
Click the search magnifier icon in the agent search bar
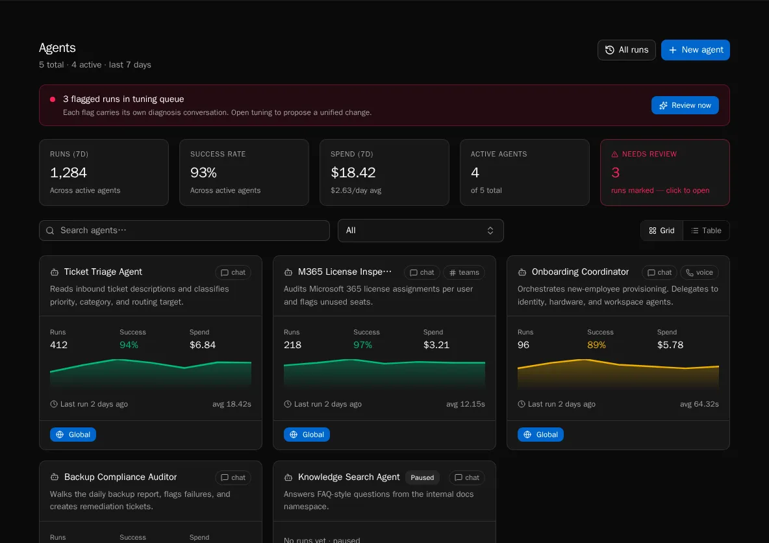coord(50,231)
